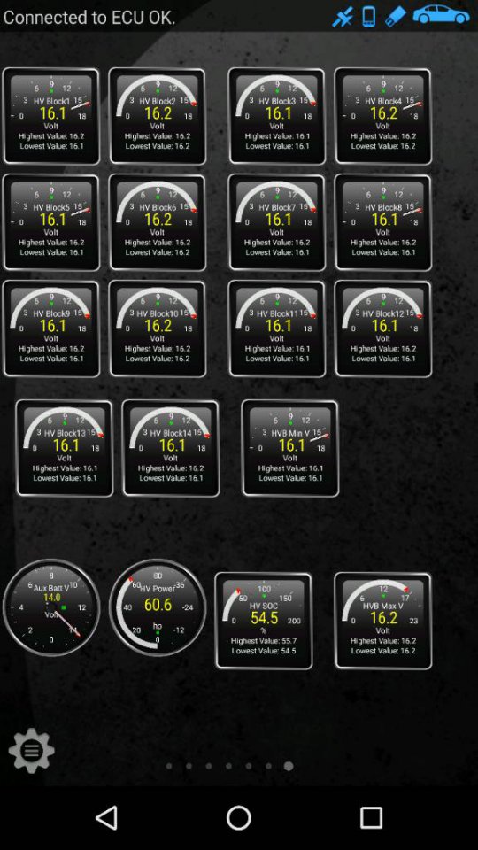This screenshot has height=850, width=478.
Task: Select the HV Block1 voltage gauge
Action: (x=51, y=116)
